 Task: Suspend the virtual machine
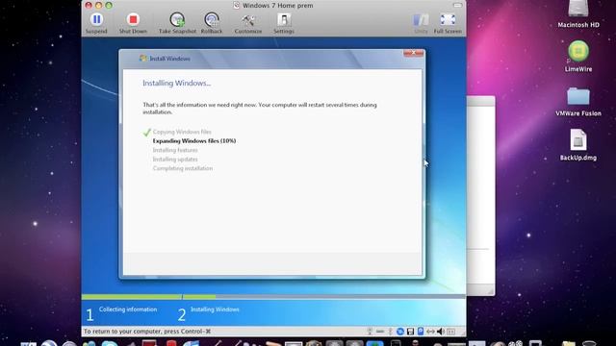[96, 23]
